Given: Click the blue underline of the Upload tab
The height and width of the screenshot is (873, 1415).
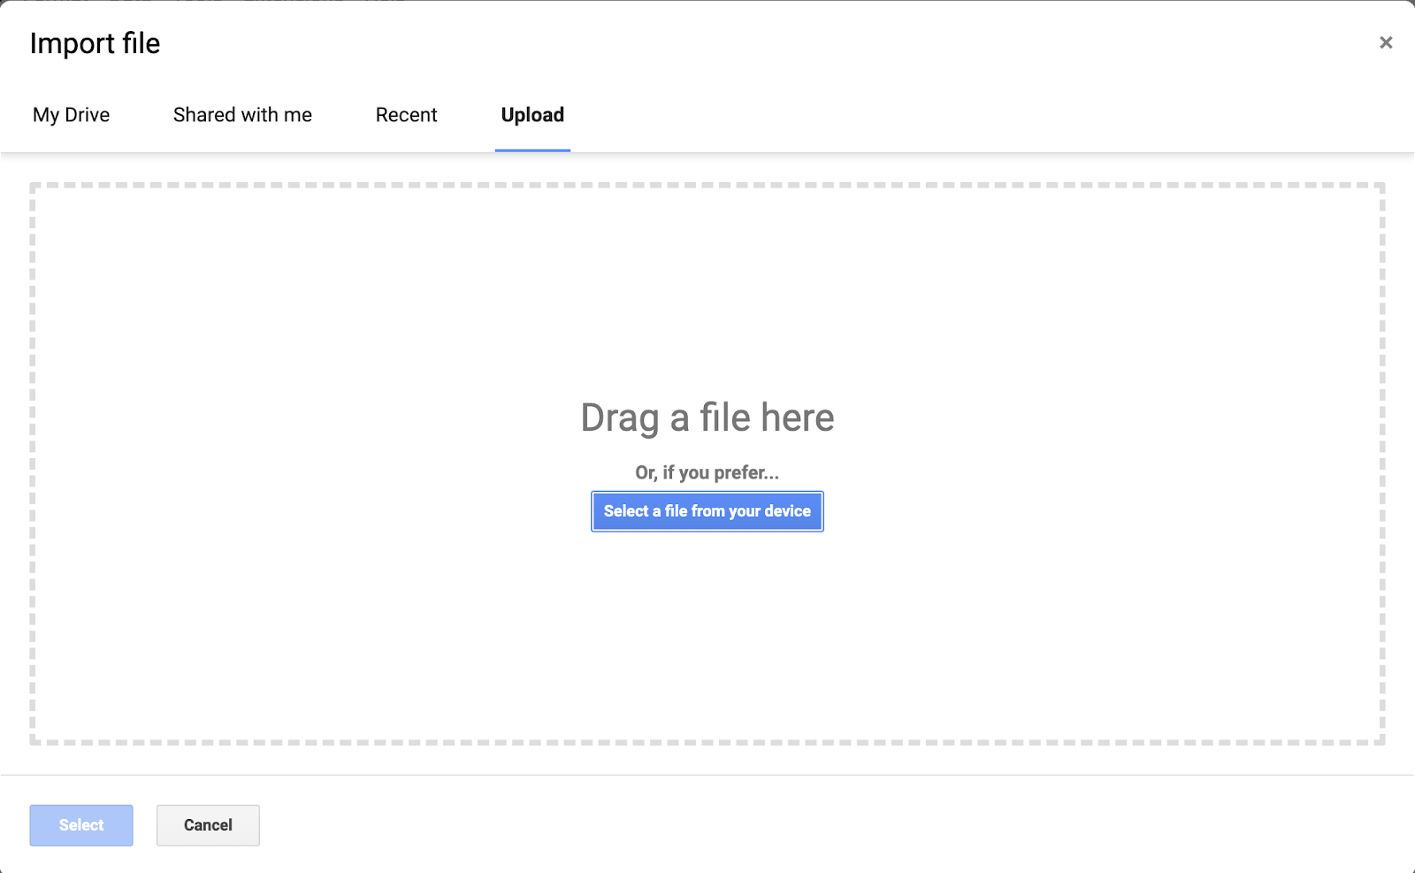Looking at the screenshot, I should [532, 150].
